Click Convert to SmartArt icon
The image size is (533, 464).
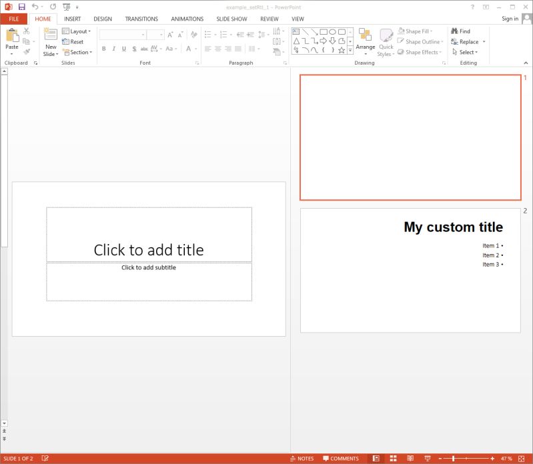[278, 51]
